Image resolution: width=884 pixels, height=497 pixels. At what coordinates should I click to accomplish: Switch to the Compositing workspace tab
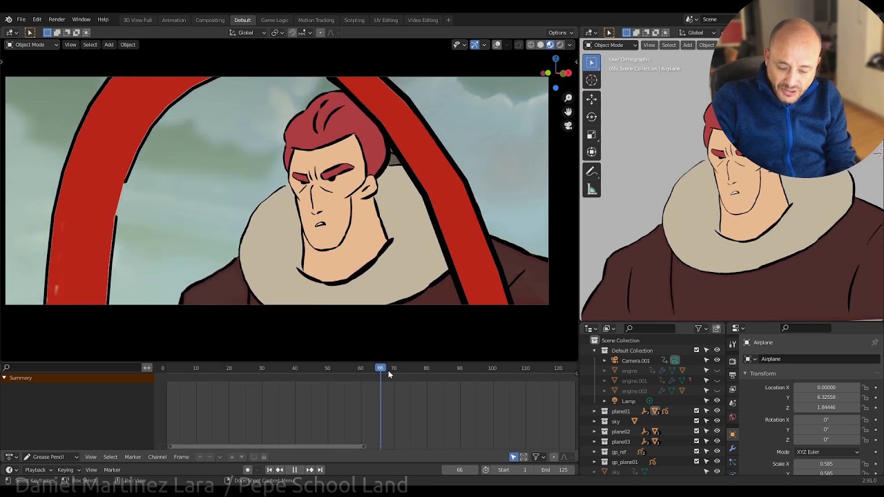pyautogui.click(x=210, y=20)
